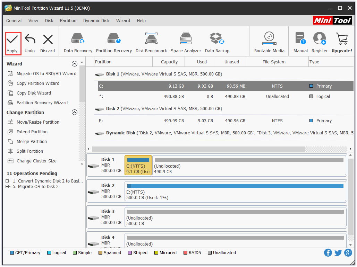The width and height of the screenshot is (357, 267).
Task: Select E:(NTFS) block on Disk 2
Action: tap(236, 191)
